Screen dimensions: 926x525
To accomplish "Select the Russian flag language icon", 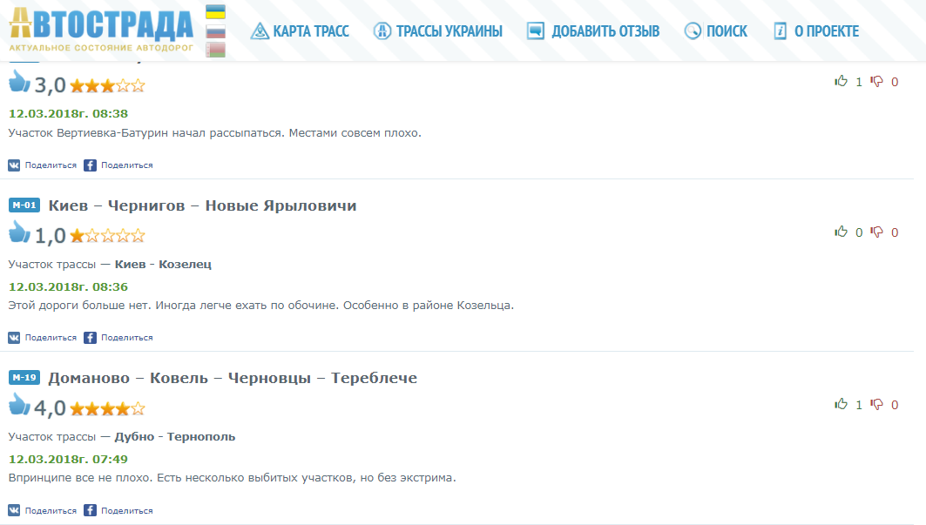I will (x=215, y=31).
